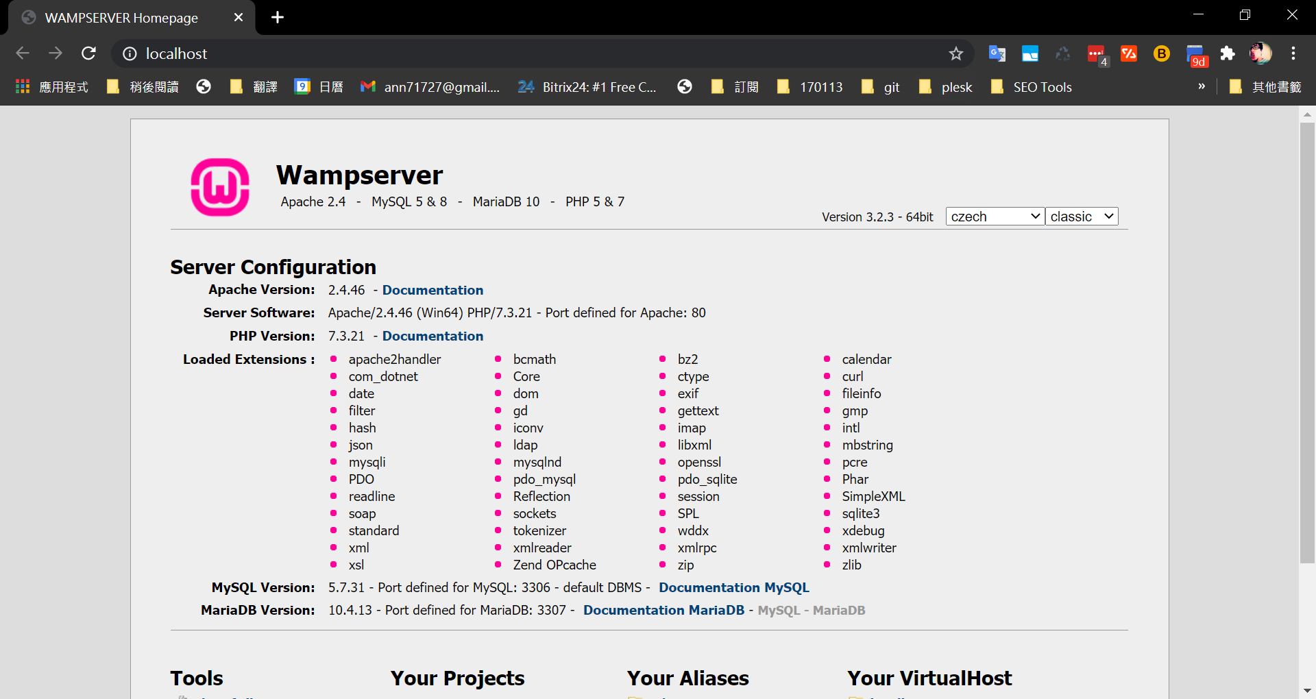
Task: Open the Google Translate extension icon
Action: tap(997, 53)
